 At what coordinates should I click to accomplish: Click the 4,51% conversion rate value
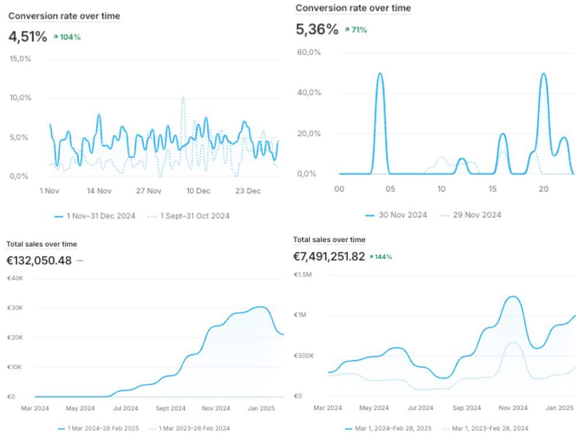(28, 37)
